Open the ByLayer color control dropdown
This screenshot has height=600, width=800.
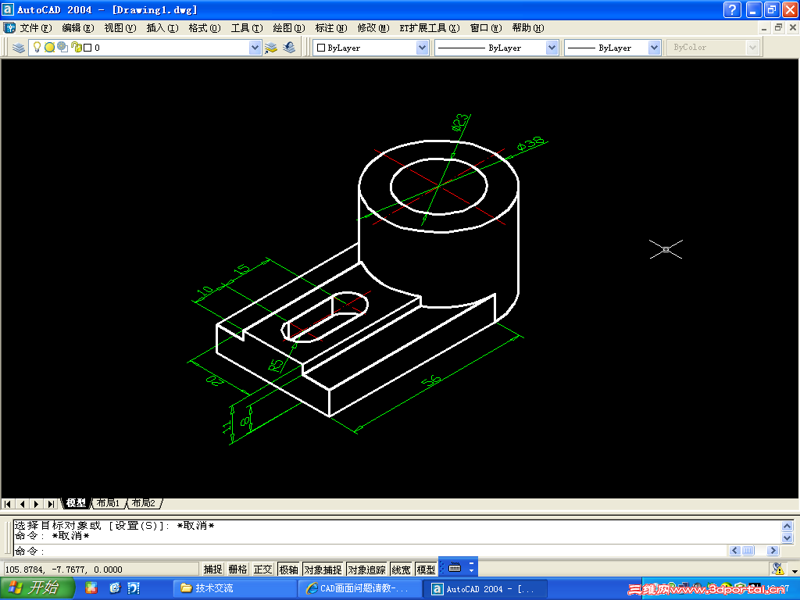coord(422,48)
